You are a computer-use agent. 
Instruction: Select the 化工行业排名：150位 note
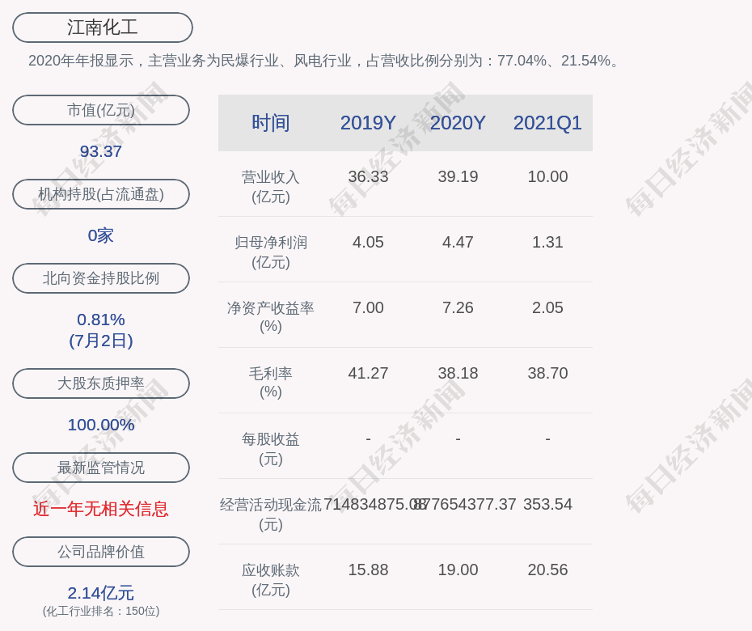point(101,611)
